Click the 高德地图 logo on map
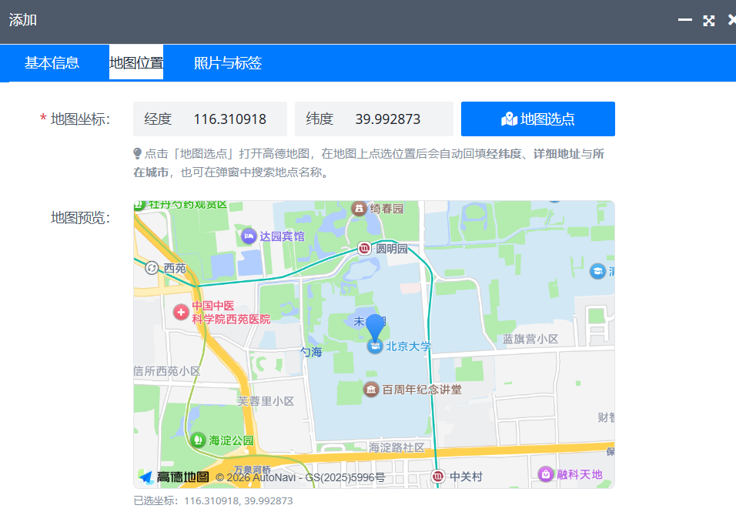 click(x=174, y=477)
